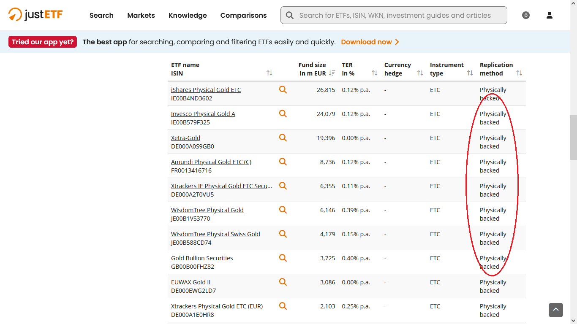
Task: Sort table by Fund size column
Action: [x=332, y=73]
